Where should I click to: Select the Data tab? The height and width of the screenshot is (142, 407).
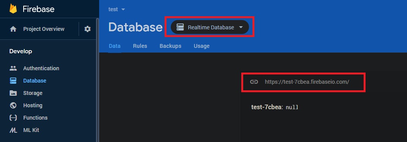[115, 46]
